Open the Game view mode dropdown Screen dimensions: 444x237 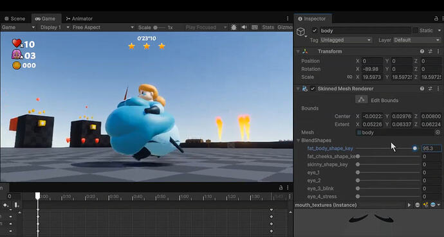[18, 28]
